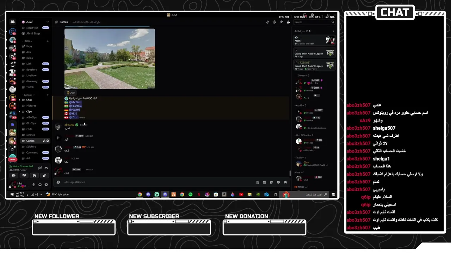
Task: Open the Ads channel
Action: tap(35, 52)
